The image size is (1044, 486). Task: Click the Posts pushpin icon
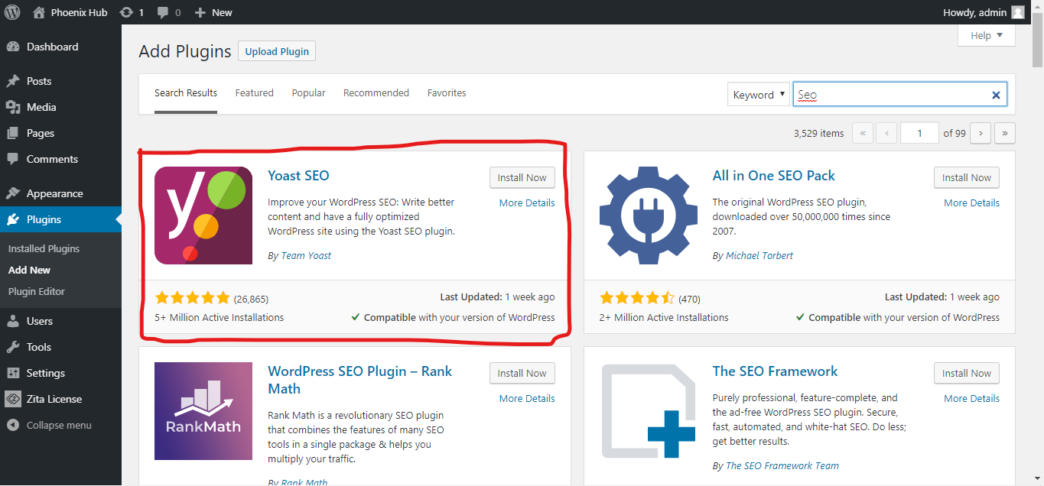click(x=13, y=81)
